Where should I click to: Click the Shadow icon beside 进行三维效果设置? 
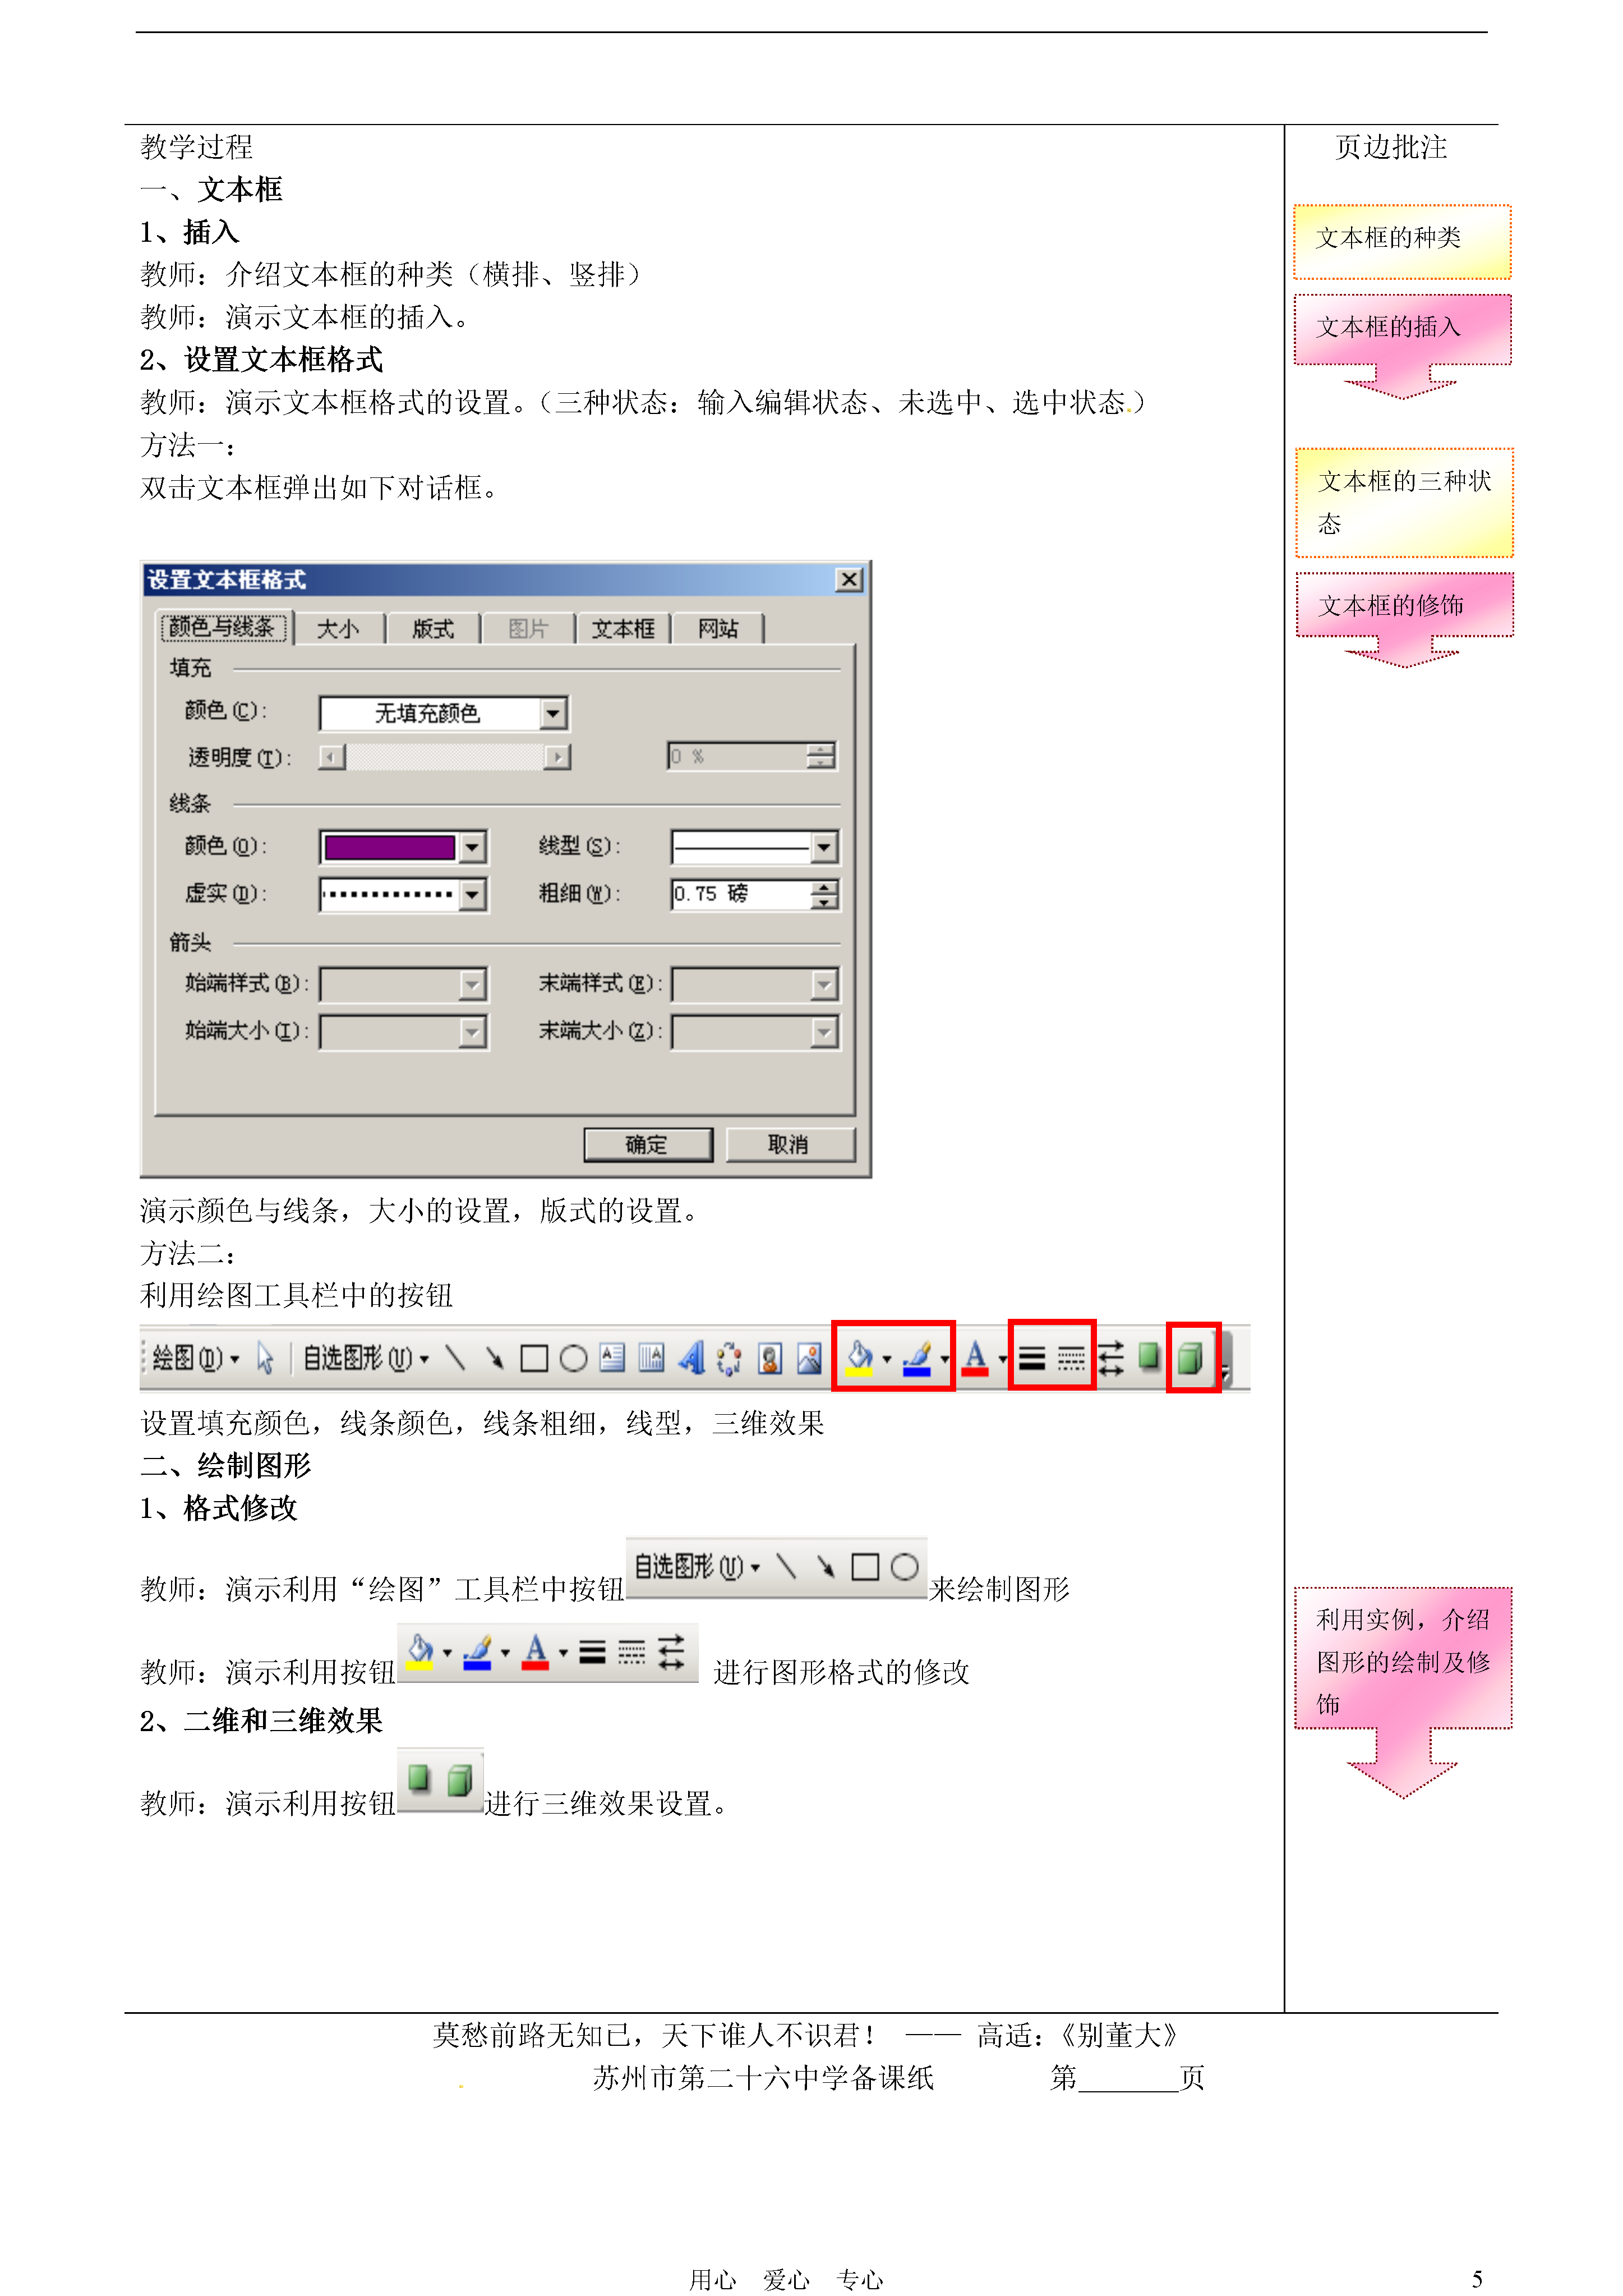[x=420, y=1779]
